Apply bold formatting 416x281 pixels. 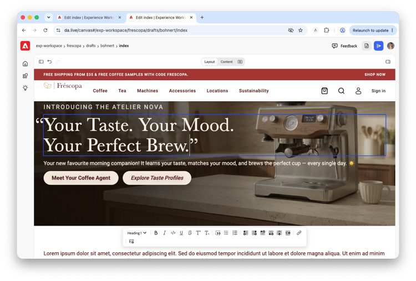156,233
